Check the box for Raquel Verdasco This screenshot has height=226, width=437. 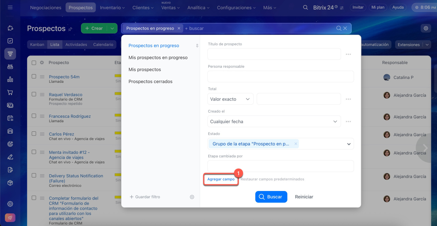[x=34, y=94]
